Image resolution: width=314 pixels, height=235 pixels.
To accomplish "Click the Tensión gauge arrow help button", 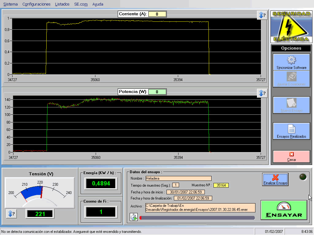I will point(11,214).
